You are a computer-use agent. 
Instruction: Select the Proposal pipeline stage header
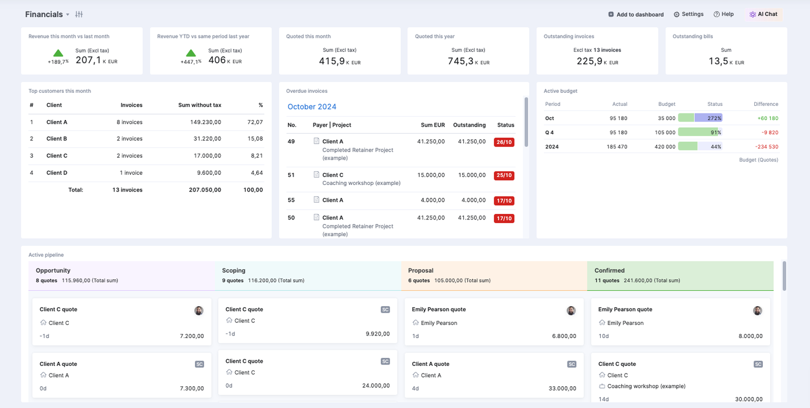(494, 276)
